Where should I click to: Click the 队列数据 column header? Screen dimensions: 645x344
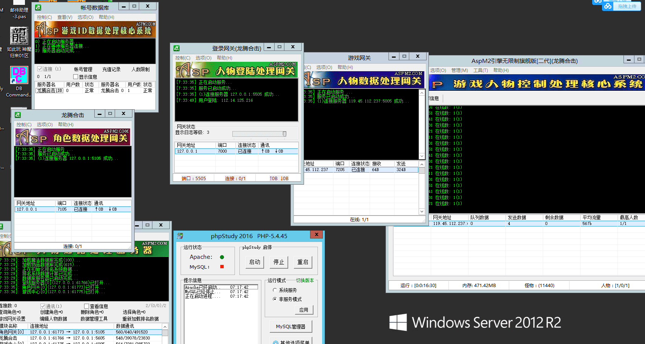pos(487,217)
